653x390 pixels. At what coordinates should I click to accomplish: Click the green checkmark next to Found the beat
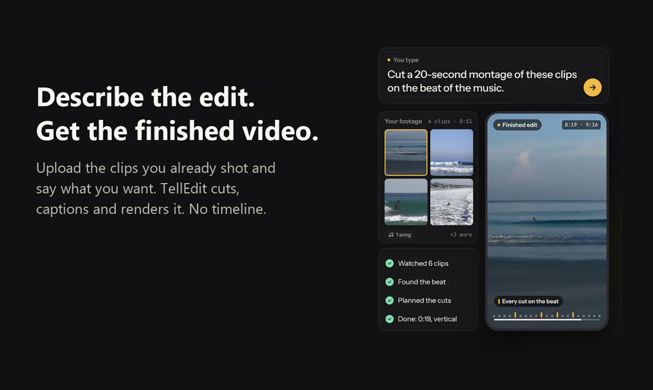(x=389, y=282)
